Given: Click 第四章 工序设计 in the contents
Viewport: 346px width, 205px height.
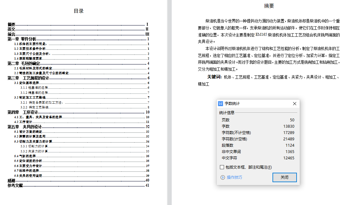Looking at the screenshot, I should (x=23, y=112).
